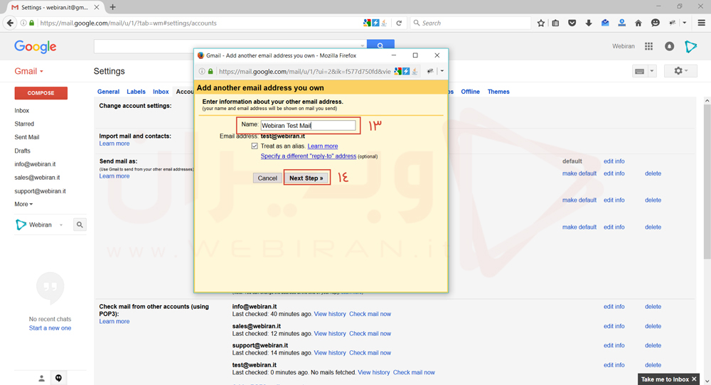
Task: Switch to the Themes settings tab
Action: [x=498, y=92]
